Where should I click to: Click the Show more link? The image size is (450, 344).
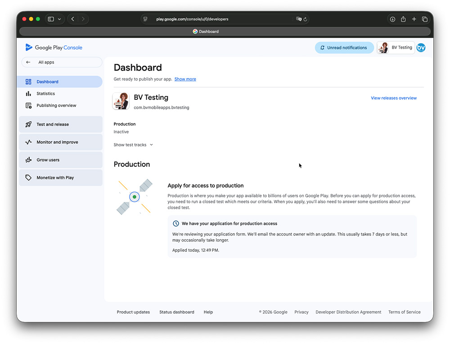185,79
